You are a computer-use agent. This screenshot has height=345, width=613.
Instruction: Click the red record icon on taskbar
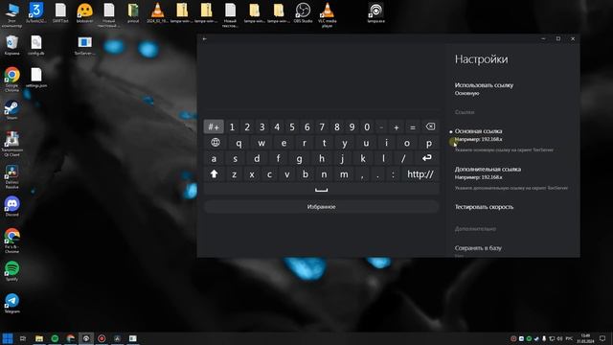pyautogui.click(x=102, y=338)
